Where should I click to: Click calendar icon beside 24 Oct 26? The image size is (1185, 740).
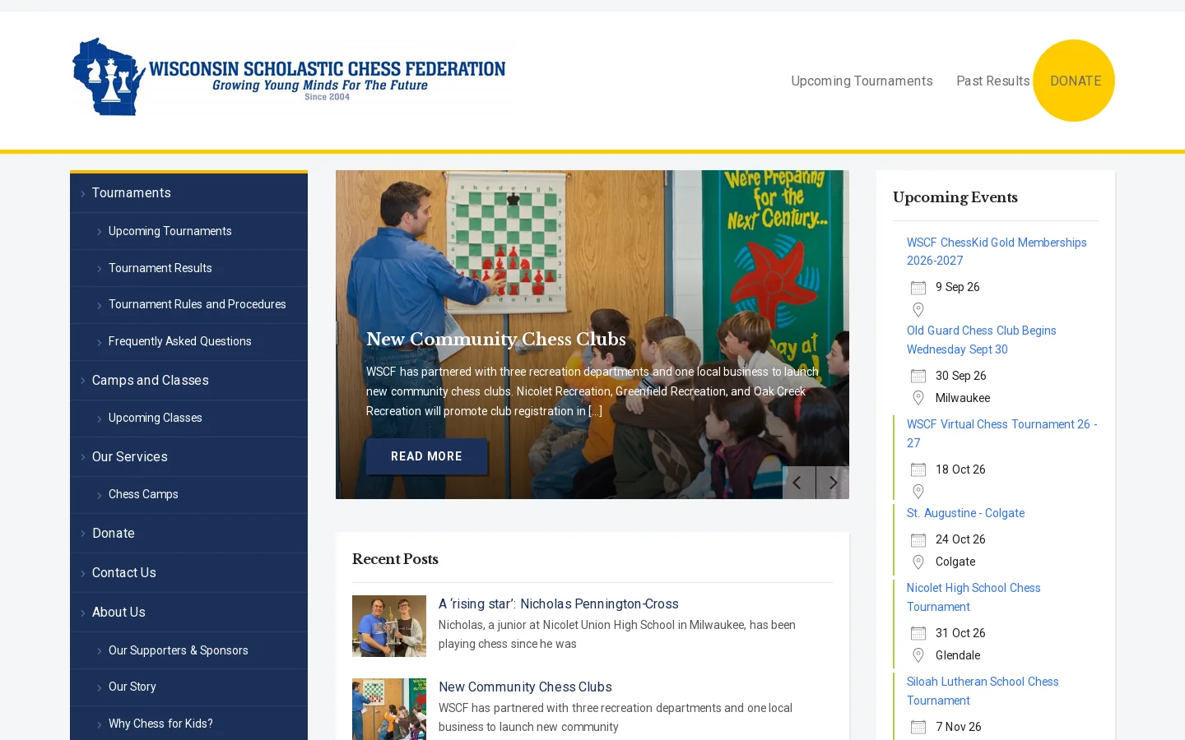click(x=918, y=540)
